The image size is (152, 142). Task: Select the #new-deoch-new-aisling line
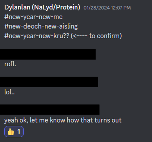(x=41, y=27)
